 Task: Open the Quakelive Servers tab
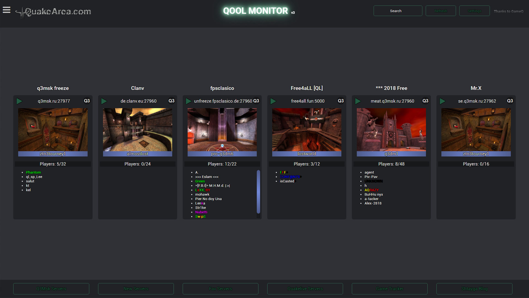click(305, 289)
